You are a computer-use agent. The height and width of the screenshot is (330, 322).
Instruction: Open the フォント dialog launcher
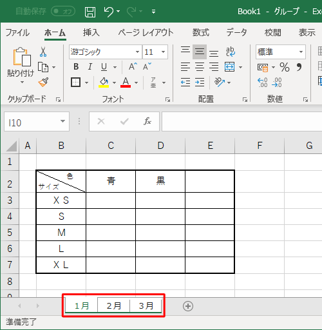coord(167,99)
